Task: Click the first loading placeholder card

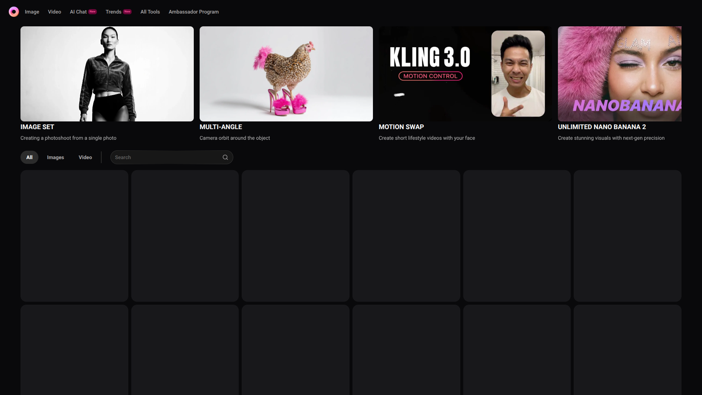Action: pos(74,236)
